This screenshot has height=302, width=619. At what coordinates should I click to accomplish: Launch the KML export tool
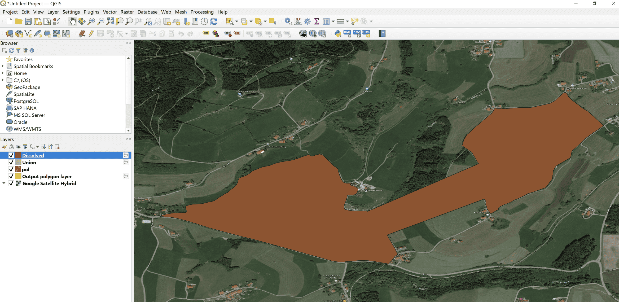pos(347,33)
